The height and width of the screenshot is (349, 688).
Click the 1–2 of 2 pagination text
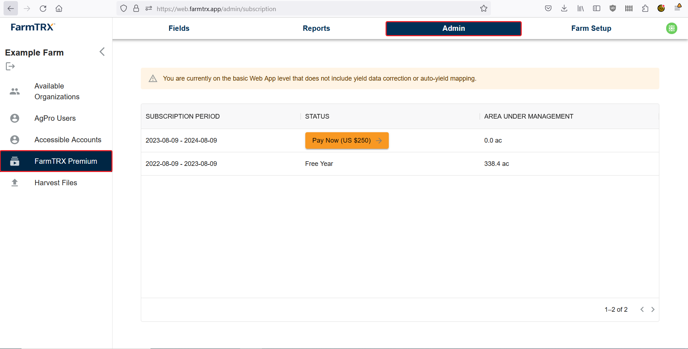pyautogui.click(x=616, y=310)
